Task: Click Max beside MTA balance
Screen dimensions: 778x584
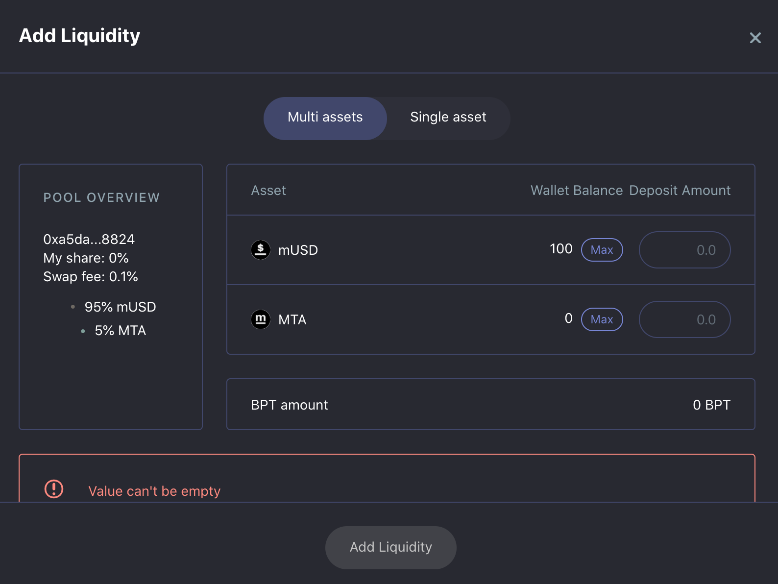Action: point(602,319)
